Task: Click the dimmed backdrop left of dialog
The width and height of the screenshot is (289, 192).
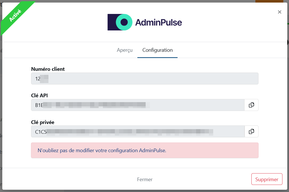Action: click(x=1, y=110)
